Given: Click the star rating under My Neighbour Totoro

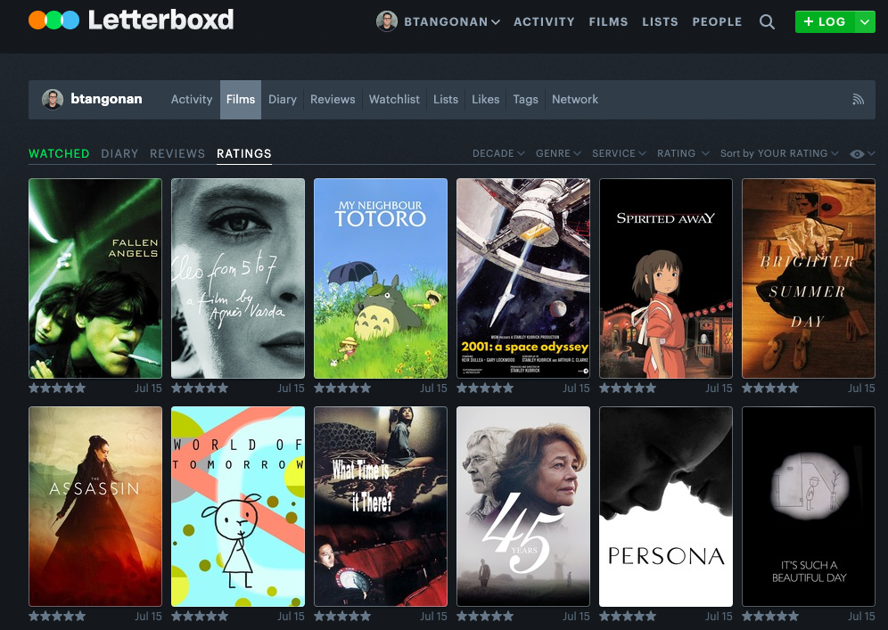Looking at the screenshot, I should (342, 389).
